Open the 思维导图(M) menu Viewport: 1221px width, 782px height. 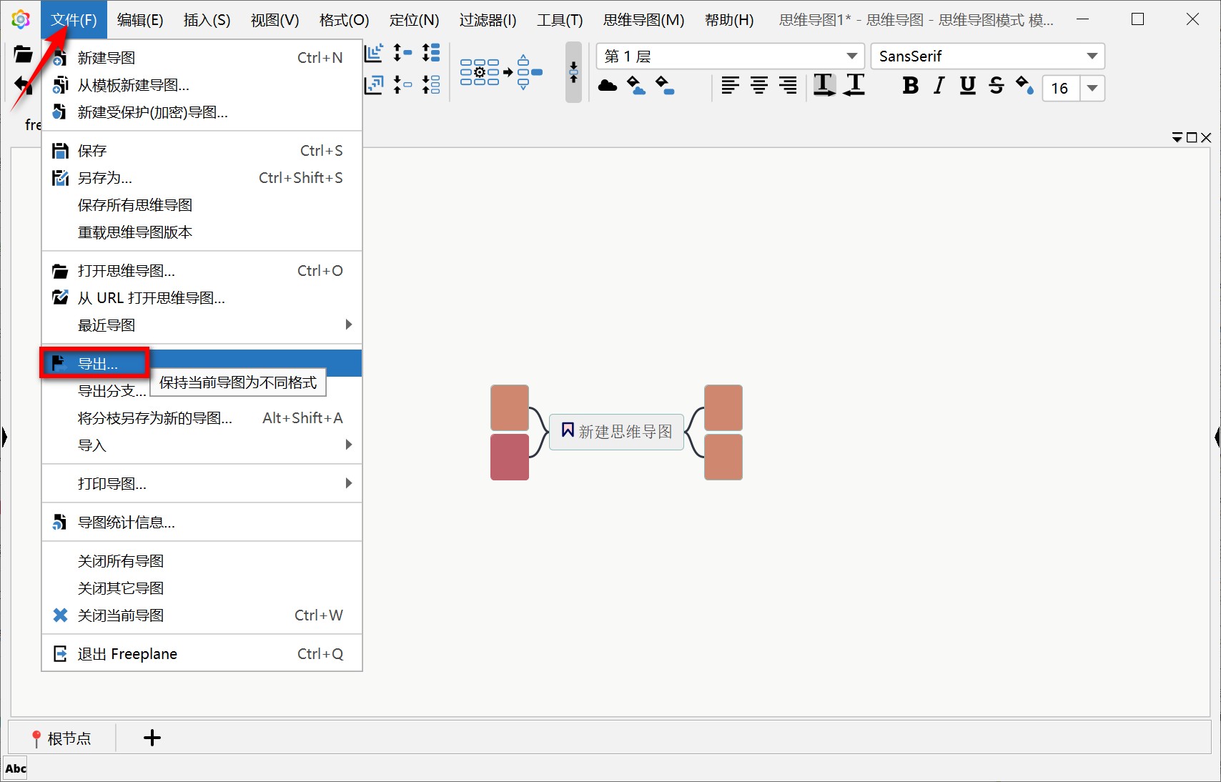pos(644,20)
